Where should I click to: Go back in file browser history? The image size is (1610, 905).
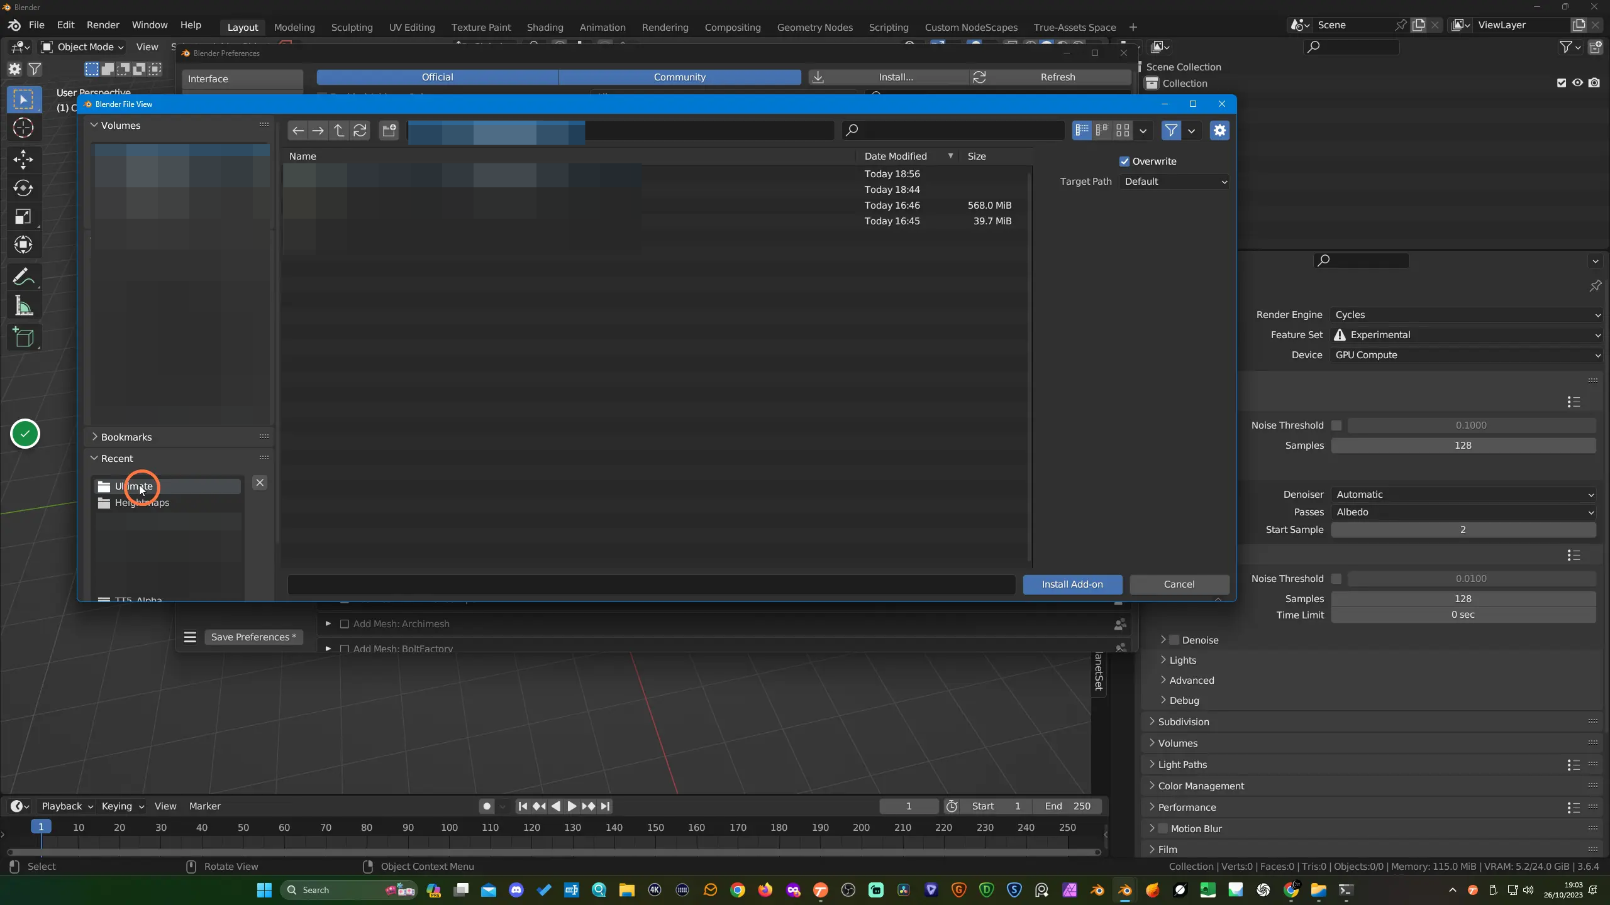[x=298, y=131]
